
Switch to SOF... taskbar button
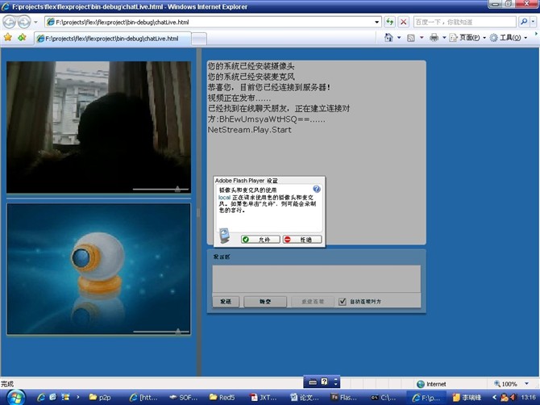[184, 398]
